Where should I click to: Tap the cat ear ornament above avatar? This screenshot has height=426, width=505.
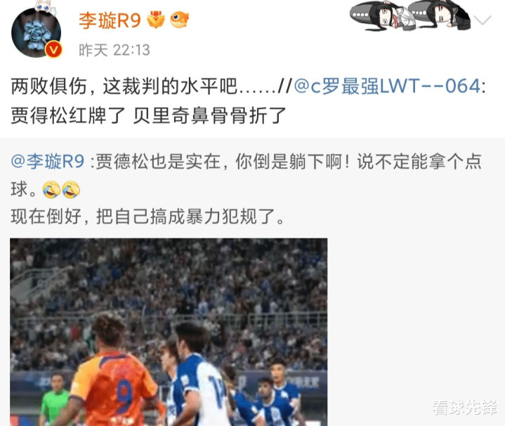tap(45, 7)
